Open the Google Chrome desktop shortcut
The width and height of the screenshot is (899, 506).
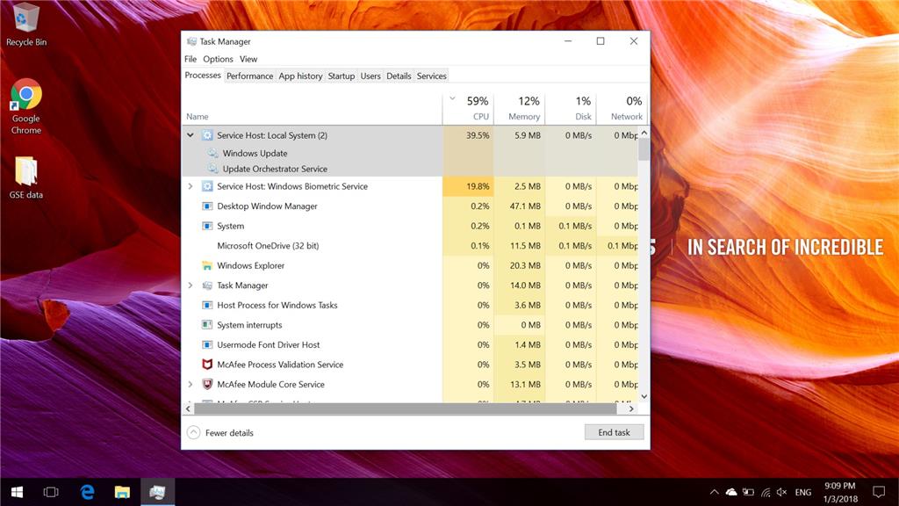[25, 106]
